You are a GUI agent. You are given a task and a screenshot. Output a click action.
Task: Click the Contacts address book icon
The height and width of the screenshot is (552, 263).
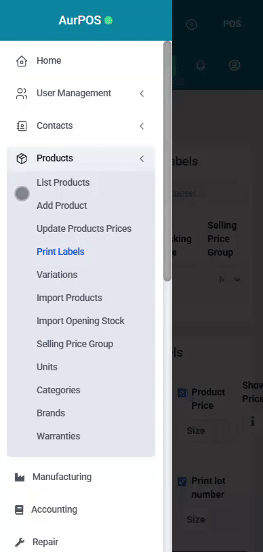(22, 126)
